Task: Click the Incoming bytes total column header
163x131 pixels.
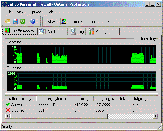Action: point(54,99)
